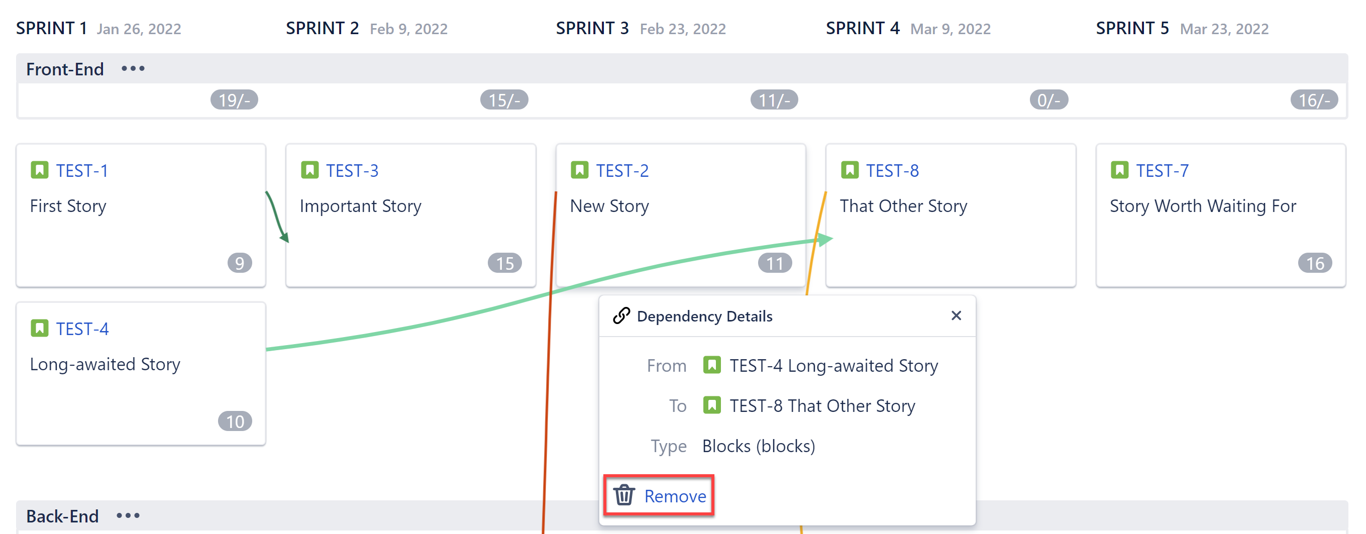Open the Front-End team options menu
The width and height of the screenshot is (1366, 534).
pyautogui.click(x=133, y=68)
